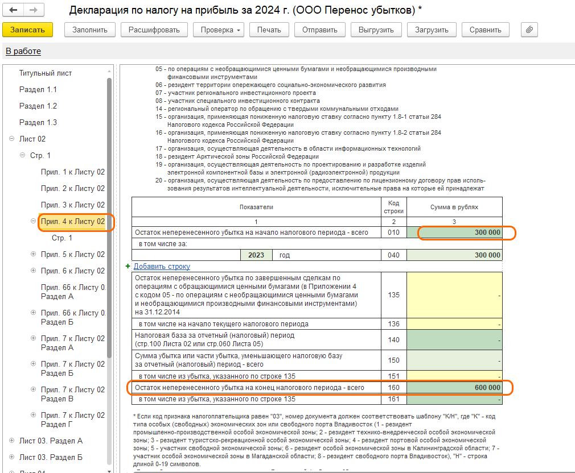This screenshot has width=575, height=473.
Task: Expand the Лист 03. Раздел А node
Action: [11, 441]
